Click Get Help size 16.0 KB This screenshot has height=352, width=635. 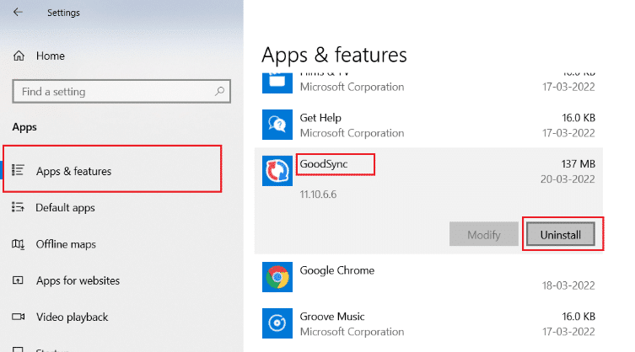[578, 118]
